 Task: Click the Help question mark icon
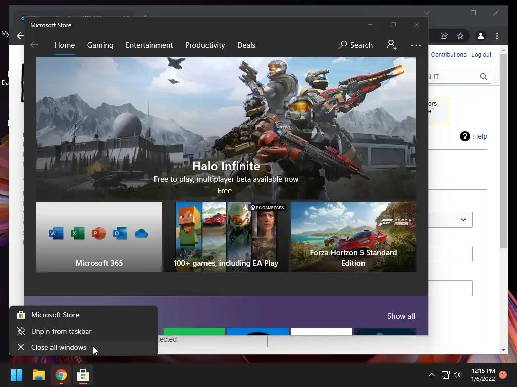coord(465,136)
